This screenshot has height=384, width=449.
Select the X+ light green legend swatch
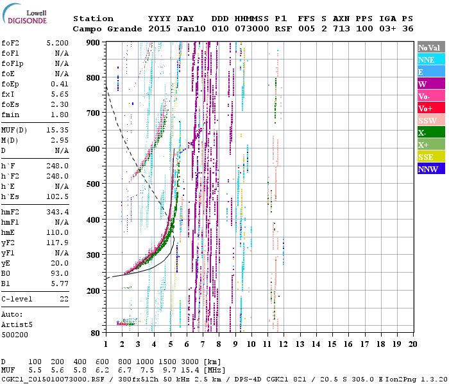431,144
